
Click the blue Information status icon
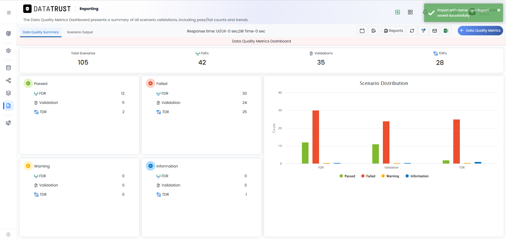point(151,166)
